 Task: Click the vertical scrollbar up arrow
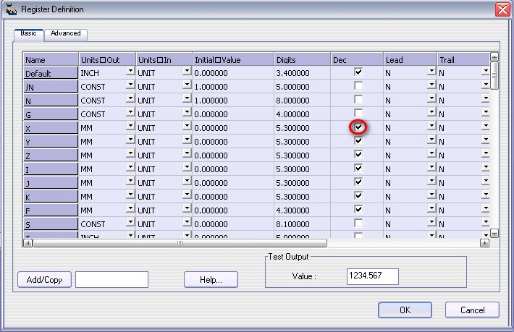(494, 57)
